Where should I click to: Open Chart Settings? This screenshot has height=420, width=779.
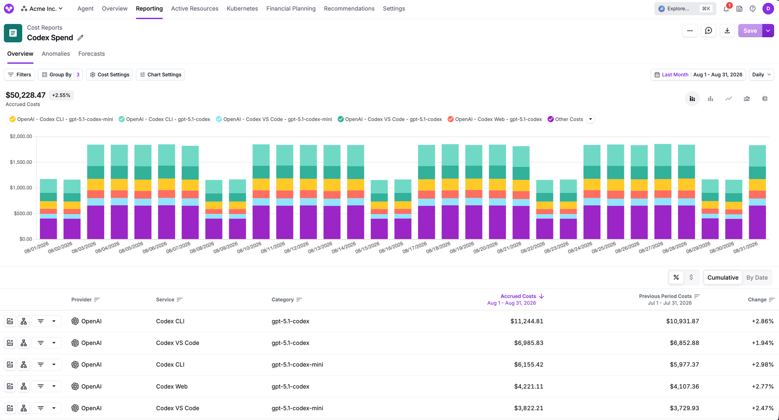tap(160, 75)
